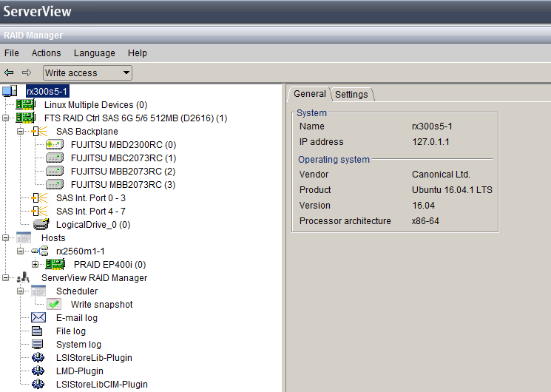
Task: Open the Write access dropdown
Action: (x=87, y=72)
